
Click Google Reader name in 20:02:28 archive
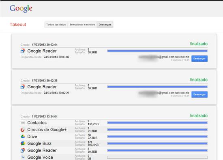(42, 87)
